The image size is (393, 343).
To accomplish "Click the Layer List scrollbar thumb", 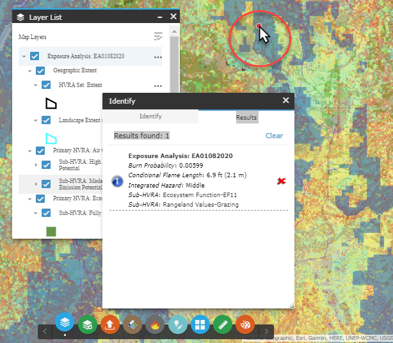I will pyautogui.click(x=174, y=64).
